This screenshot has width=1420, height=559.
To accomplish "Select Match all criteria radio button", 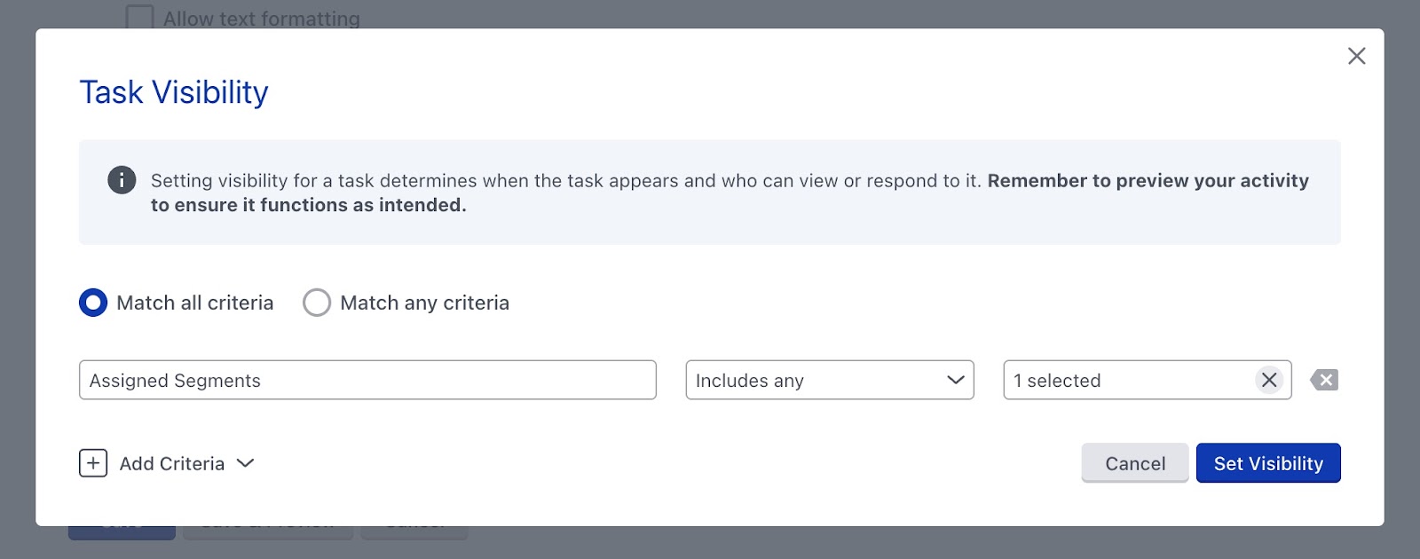I will click(x=93, y=303).
